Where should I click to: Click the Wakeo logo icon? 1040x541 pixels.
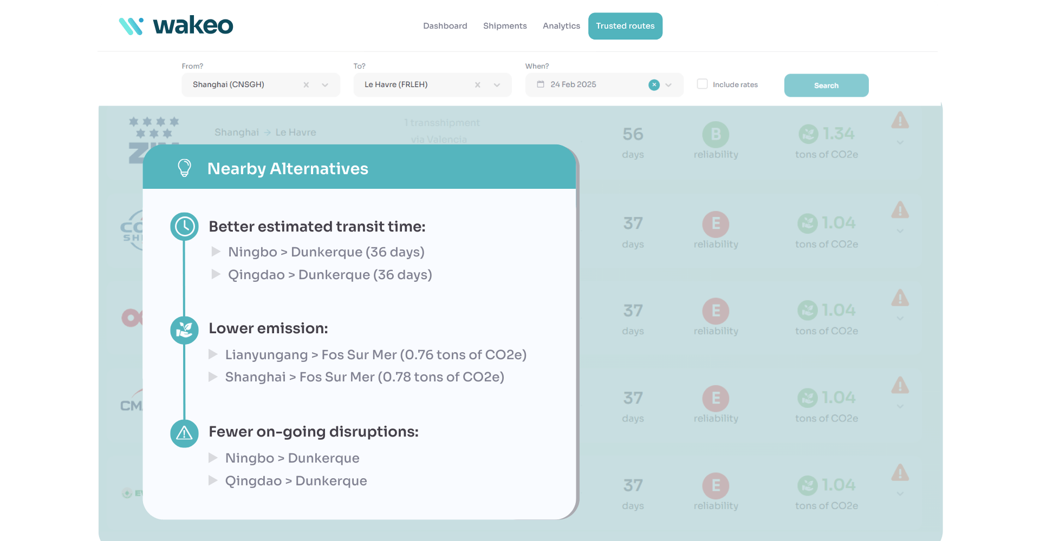(x=132, y=25)
